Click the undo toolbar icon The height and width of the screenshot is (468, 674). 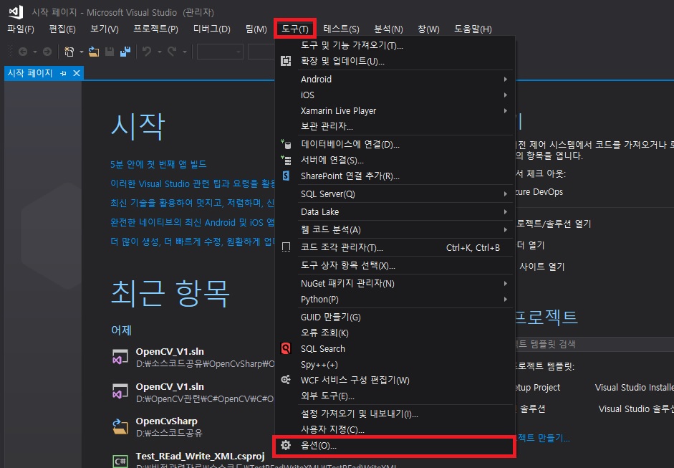147,52
